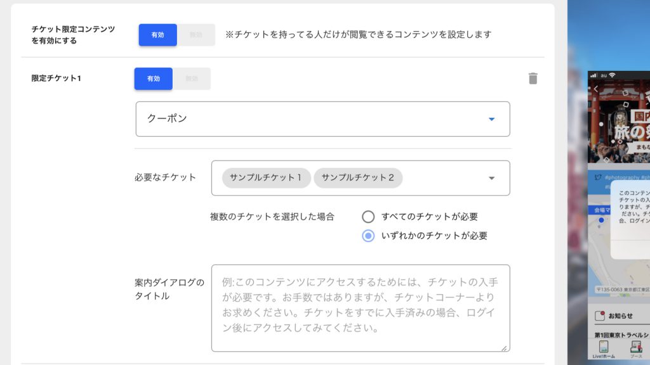This screenshot has width=650, height=365.
Task: Click the 会場マップ label in preview
Action: pos(600,210)
